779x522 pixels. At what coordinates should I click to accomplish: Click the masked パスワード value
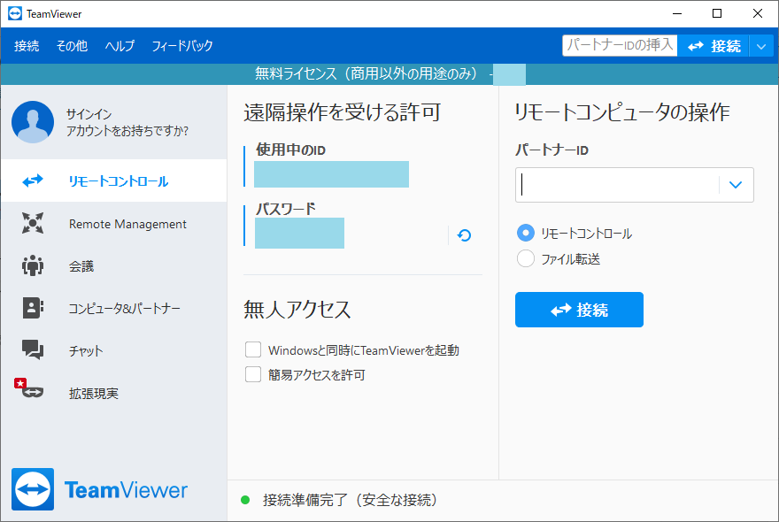coord(299,233)
